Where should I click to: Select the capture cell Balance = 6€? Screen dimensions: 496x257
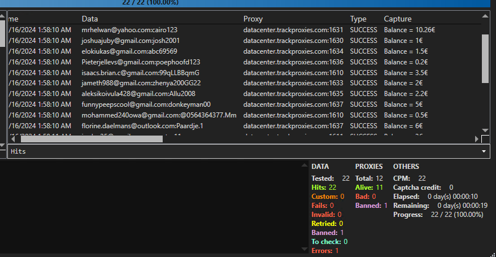point(403,126)
